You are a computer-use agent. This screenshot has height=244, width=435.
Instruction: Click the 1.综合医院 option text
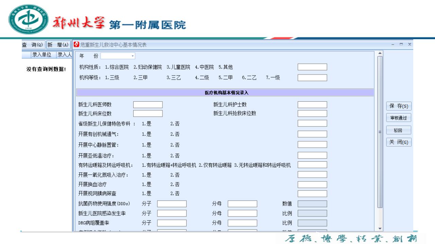(117, 67)
